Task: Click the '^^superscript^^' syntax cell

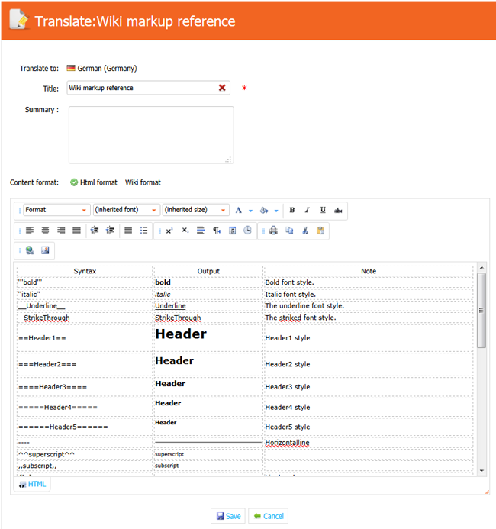Action: [x=85, y=454]
